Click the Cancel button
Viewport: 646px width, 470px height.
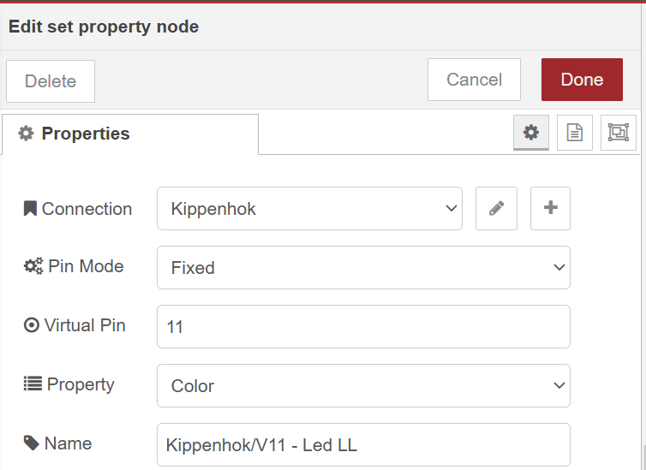pyautogui.click(x=474, y=80)
